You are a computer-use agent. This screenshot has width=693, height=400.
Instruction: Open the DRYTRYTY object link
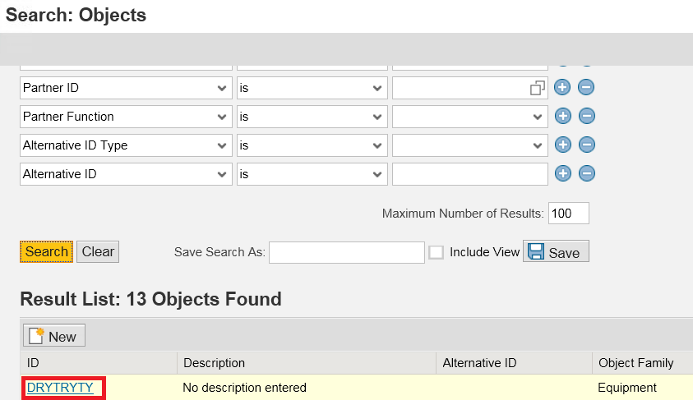click(60, 388)
